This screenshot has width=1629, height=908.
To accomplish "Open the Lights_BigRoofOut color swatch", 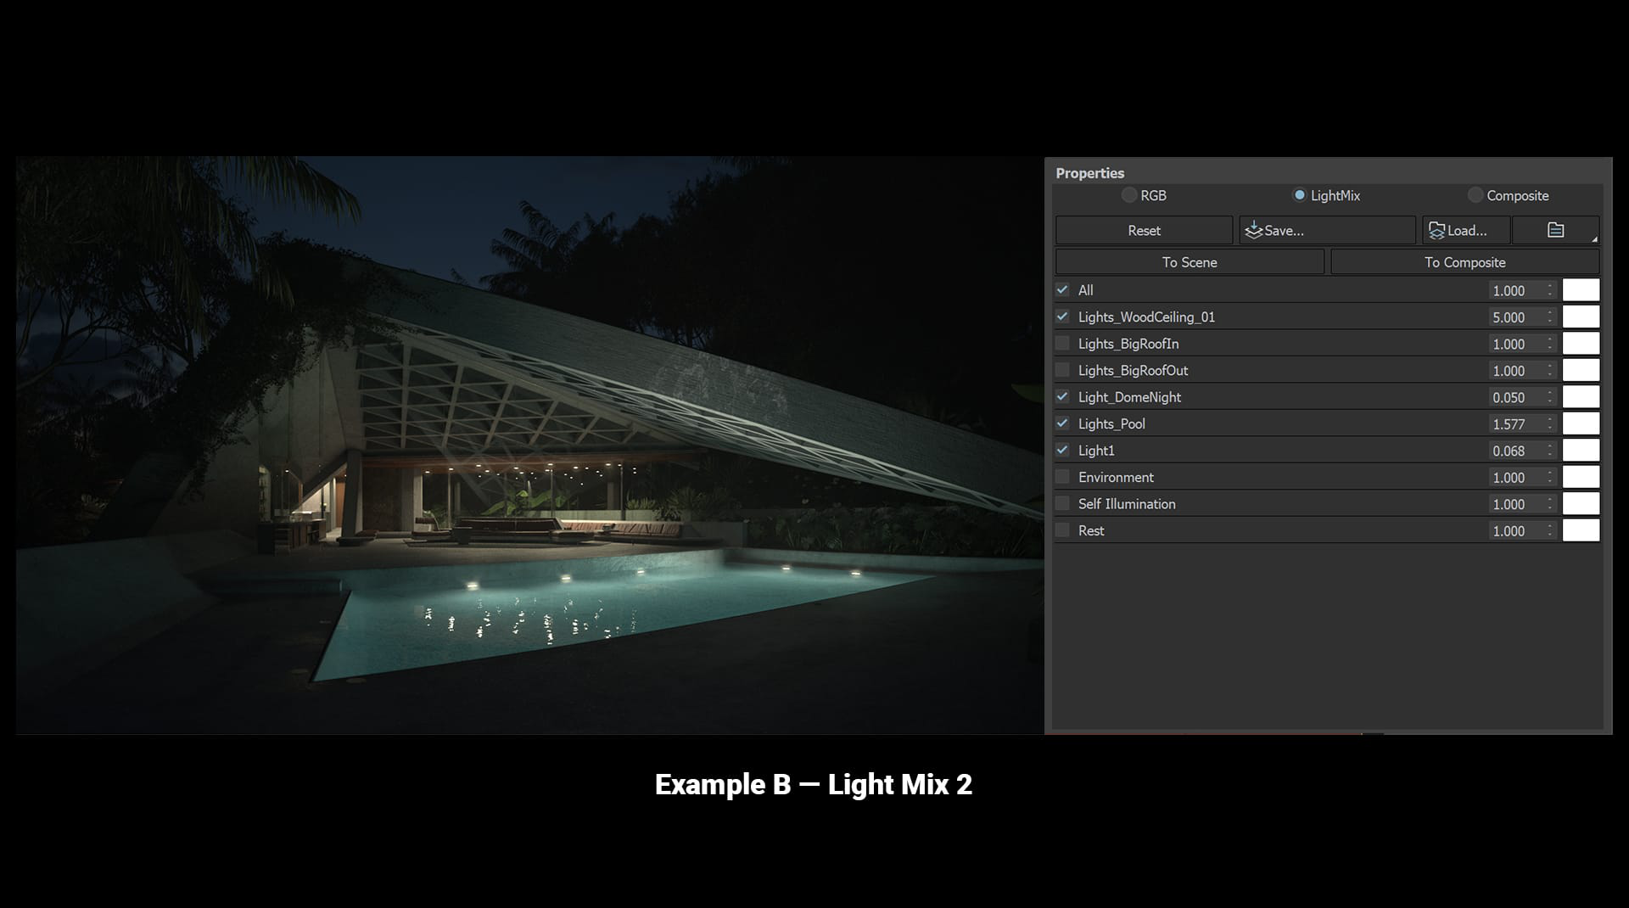I will pyautogui.click(x=1581, y=370).
